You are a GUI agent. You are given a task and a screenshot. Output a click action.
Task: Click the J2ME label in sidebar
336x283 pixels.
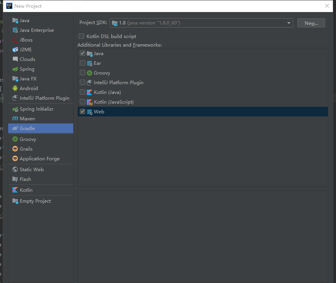(26, 50)
